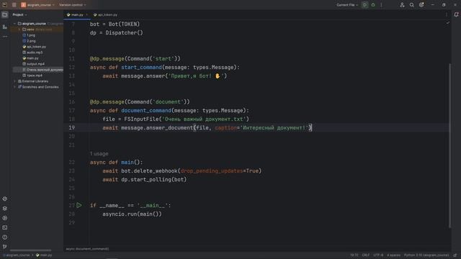The image size is (461, 259).
Task: Click '1 usage' hint above main()
Action: click(x=99, y=153)
